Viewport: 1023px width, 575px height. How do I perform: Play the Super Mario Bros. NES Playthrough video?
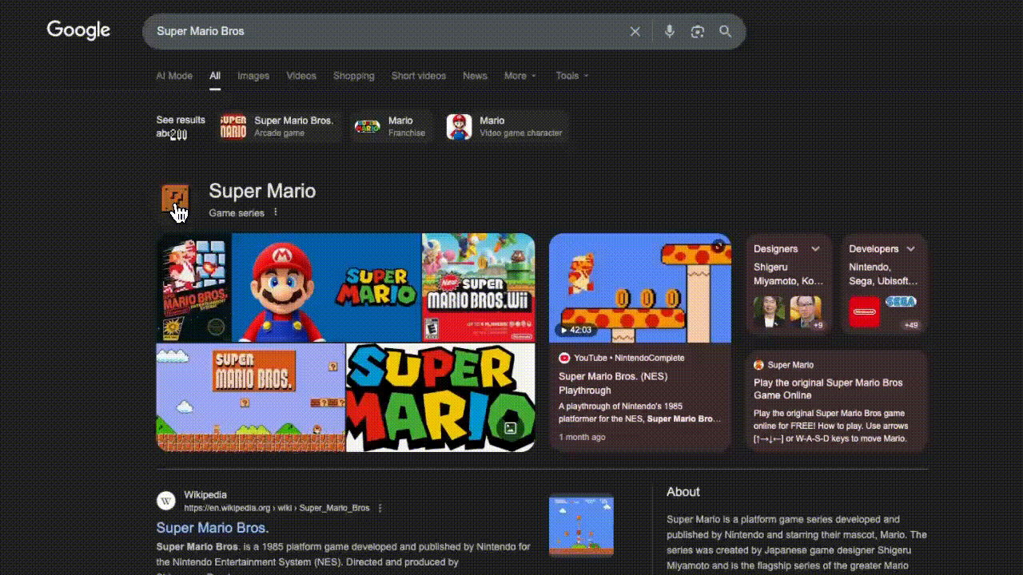point(640,288)
